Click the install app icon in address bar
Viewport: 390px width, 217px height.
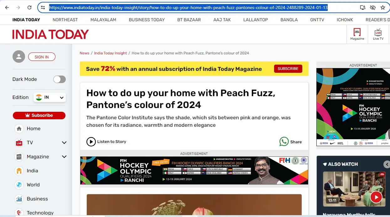(363, 7)
